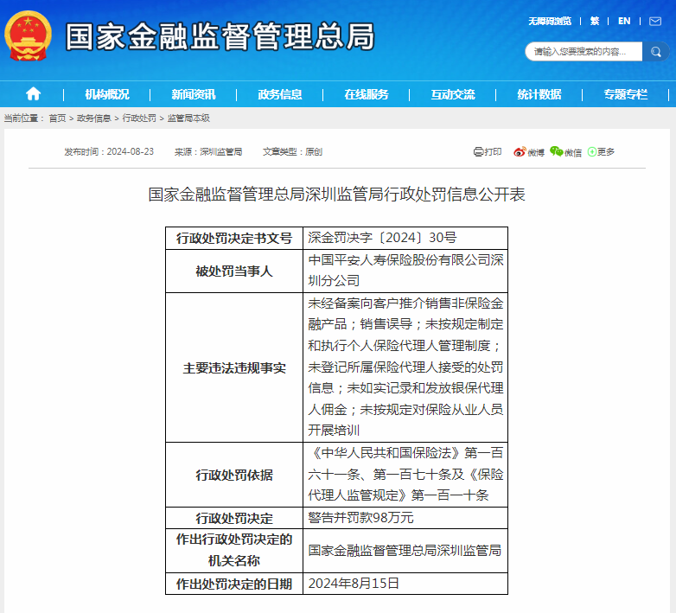Select authority 国家金融监督管理总局深圳监管局 cell
The image size is (676, 613).
click(x=405, y=551)
